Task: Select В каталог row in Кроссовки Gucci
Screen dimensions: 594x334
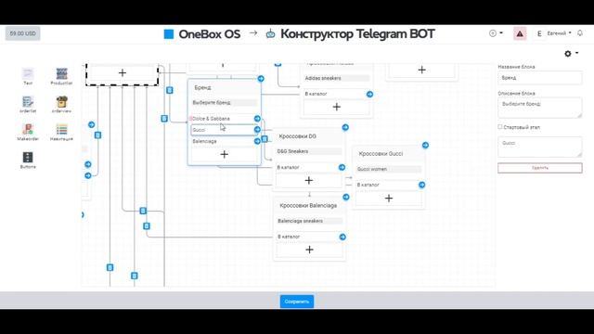Action: click(388, 185)
